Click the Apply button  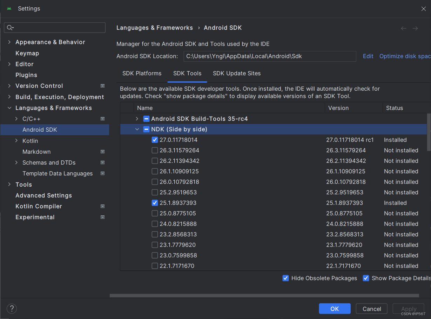[x=409, y=308]
